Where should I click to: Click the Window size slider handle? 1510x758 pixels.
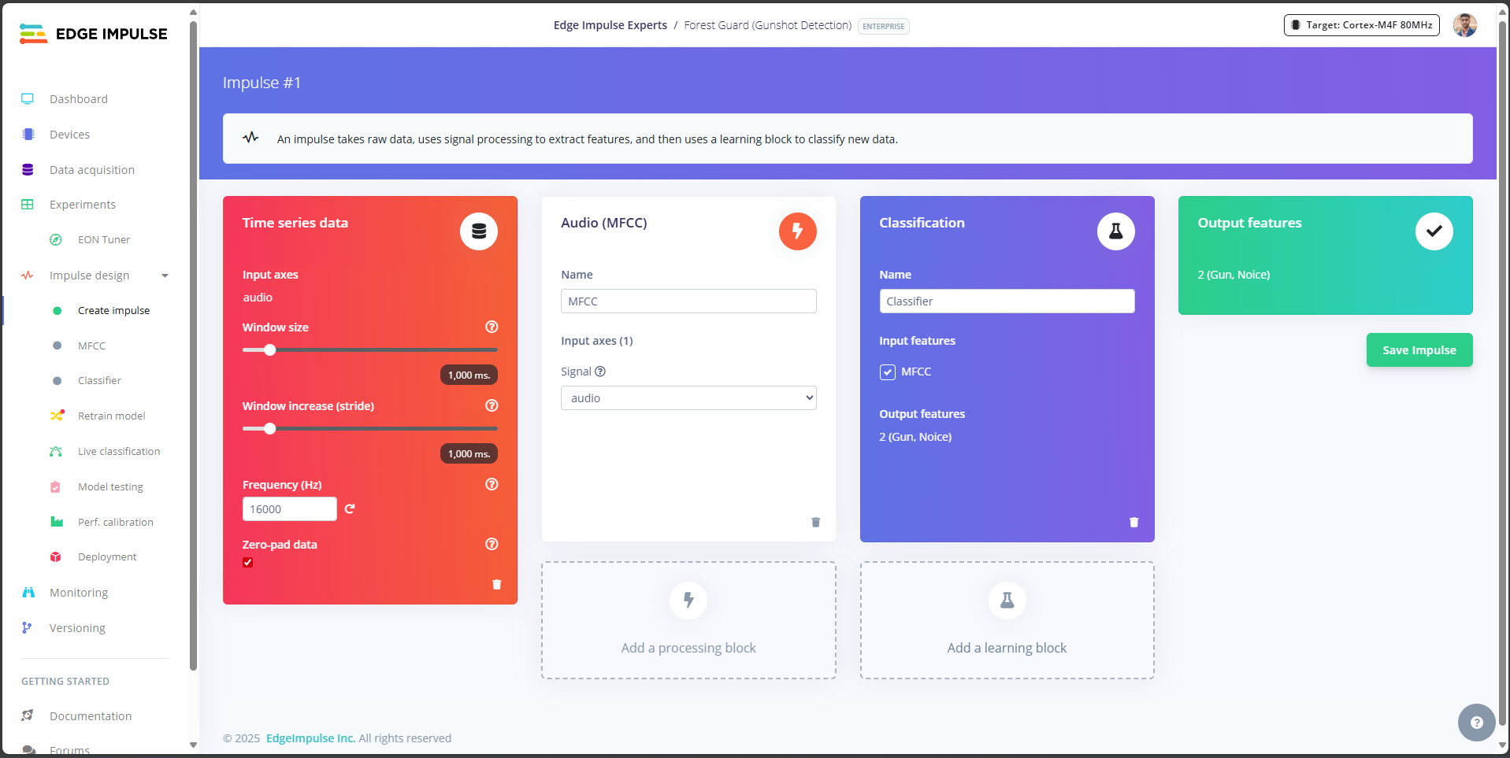pos(269,349)
